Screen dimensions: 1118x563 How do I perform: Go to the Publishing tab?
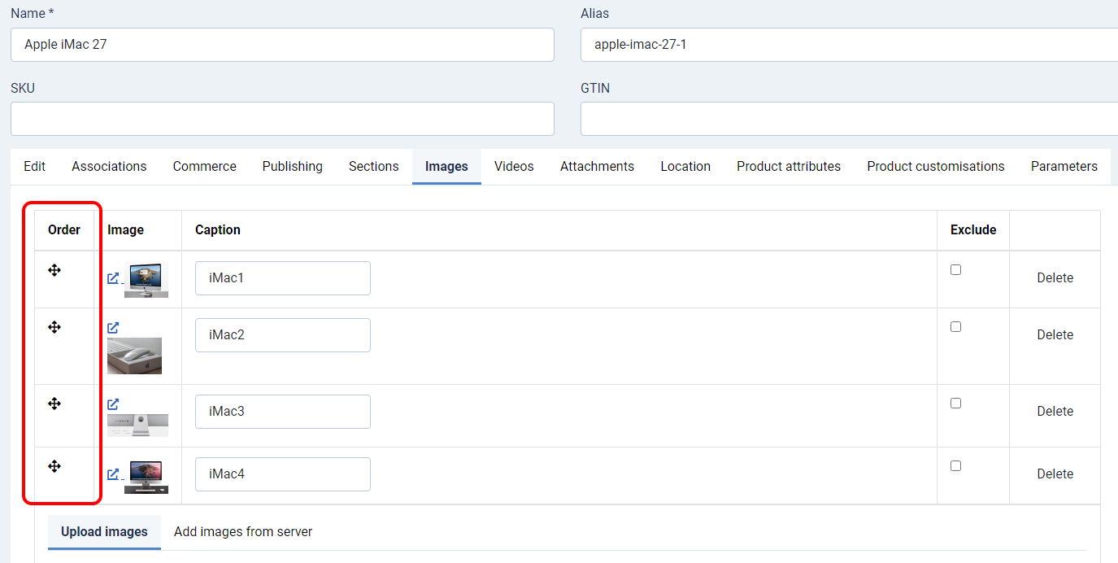(x=293, y=166)
